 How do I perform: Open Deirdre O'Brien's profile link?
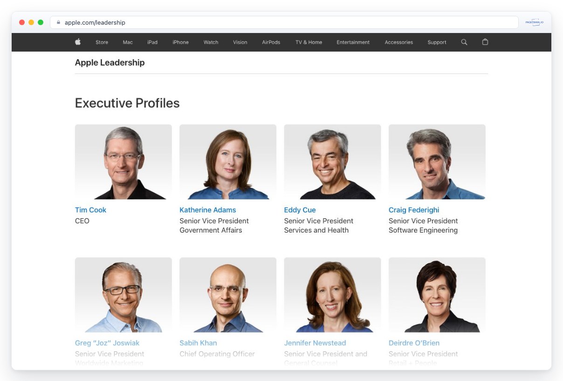[414, 343]
